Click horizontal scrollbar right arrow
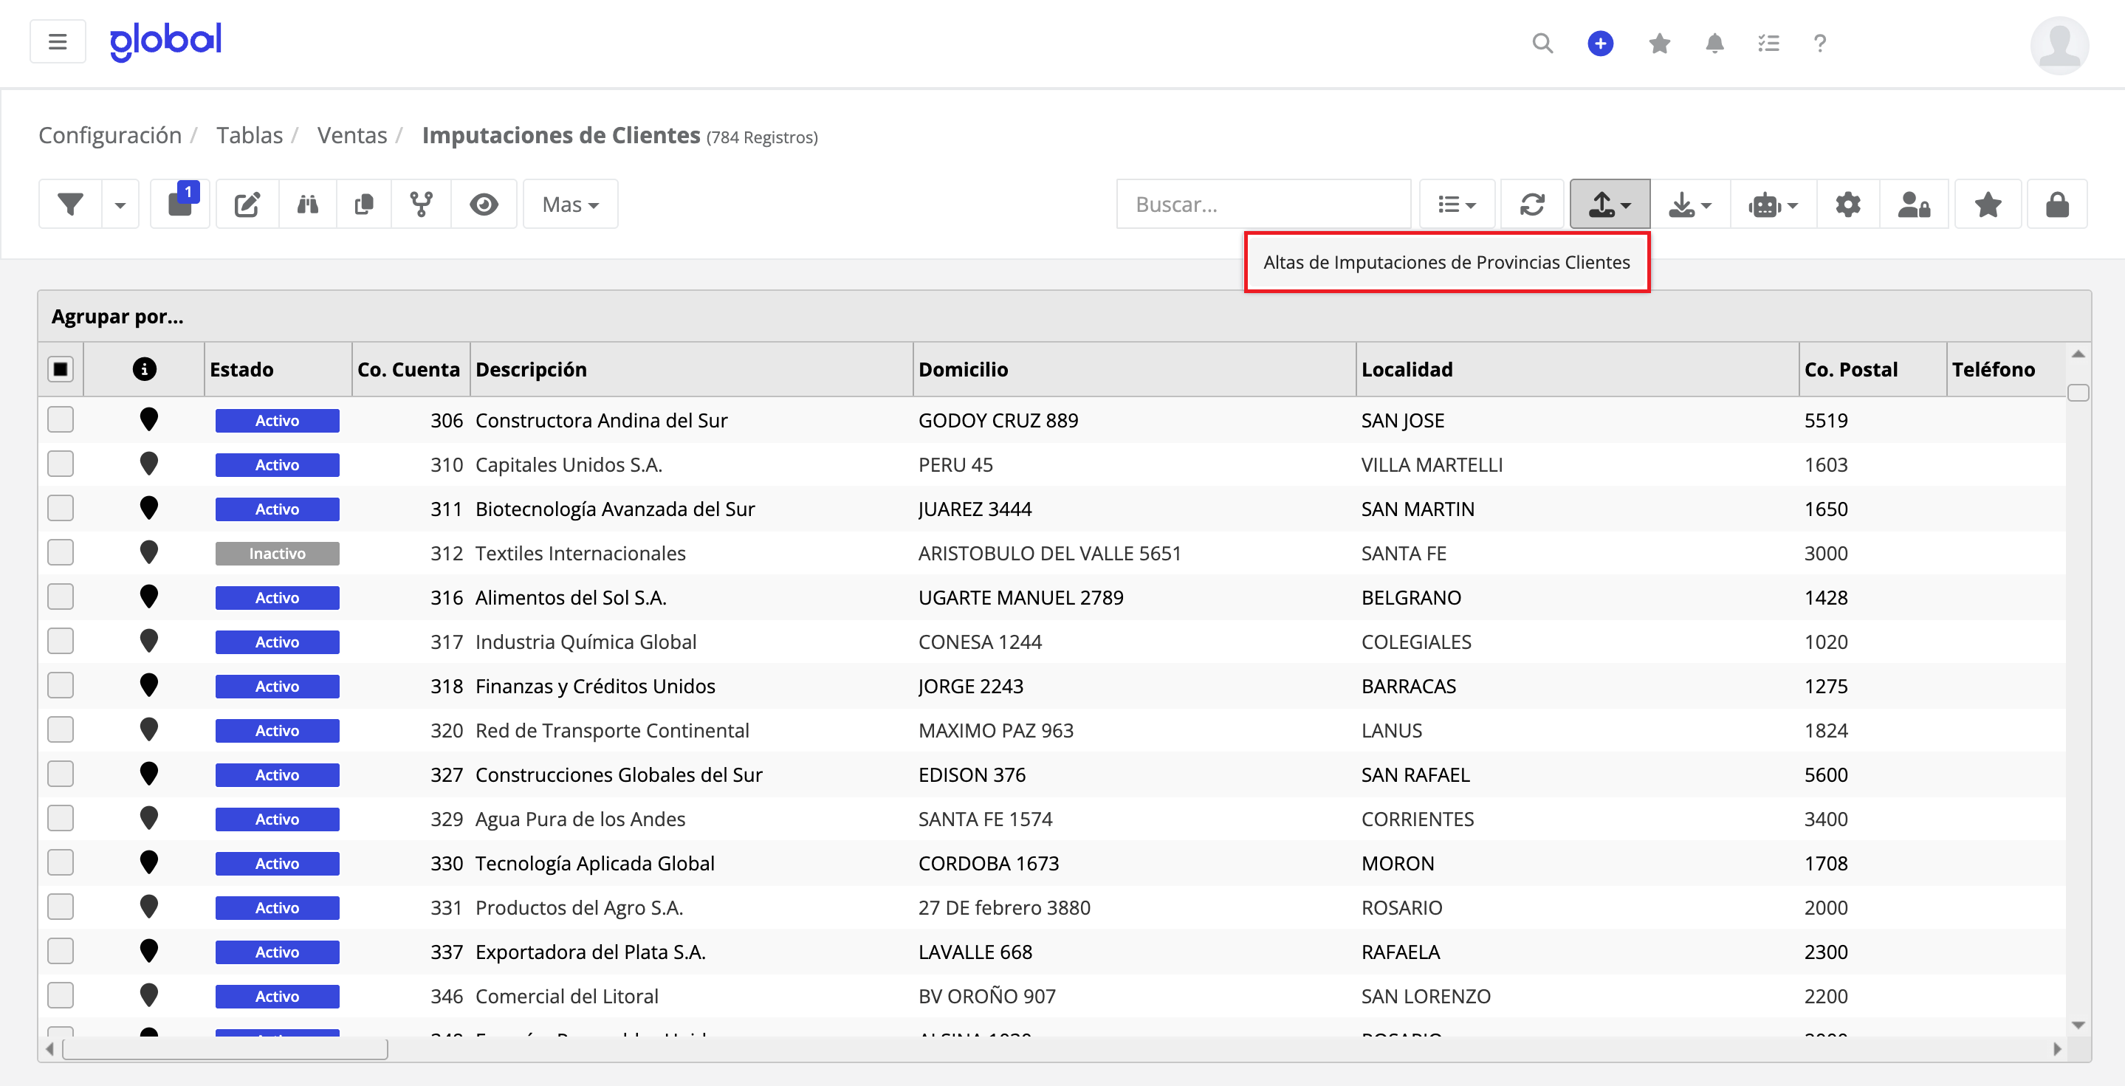The height and width of the screenshot is (1086, 2125). point(2056,1049)
